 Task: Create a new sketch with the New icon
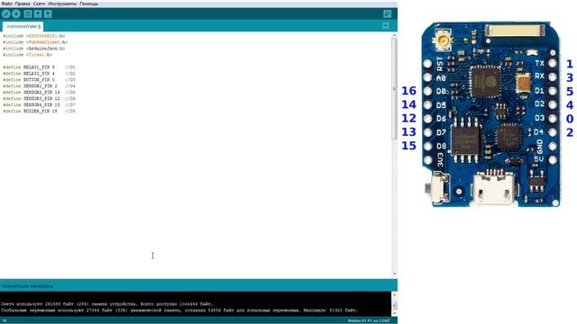28,14
